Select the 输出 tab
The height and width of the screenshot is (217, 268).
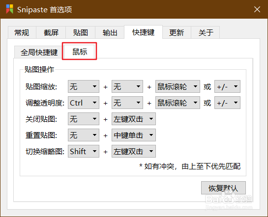110,32
